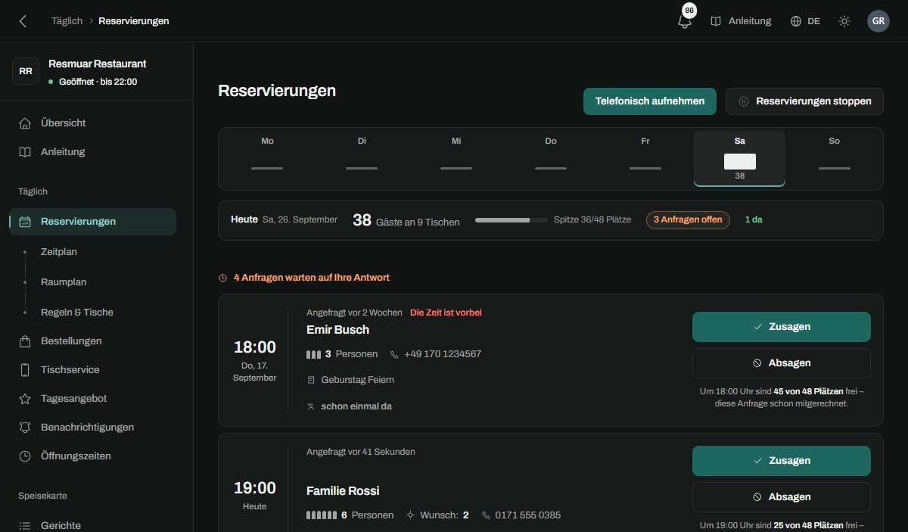Select the So day tab
The width and height of the screenshot is (908, 532).
(834, 159)
